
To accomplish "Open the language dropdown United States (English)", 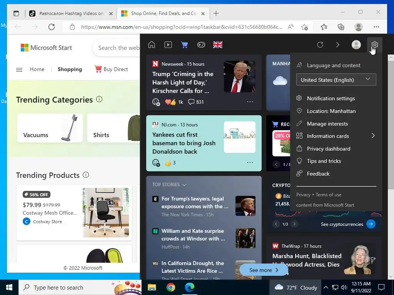I will tap(336, 80).
